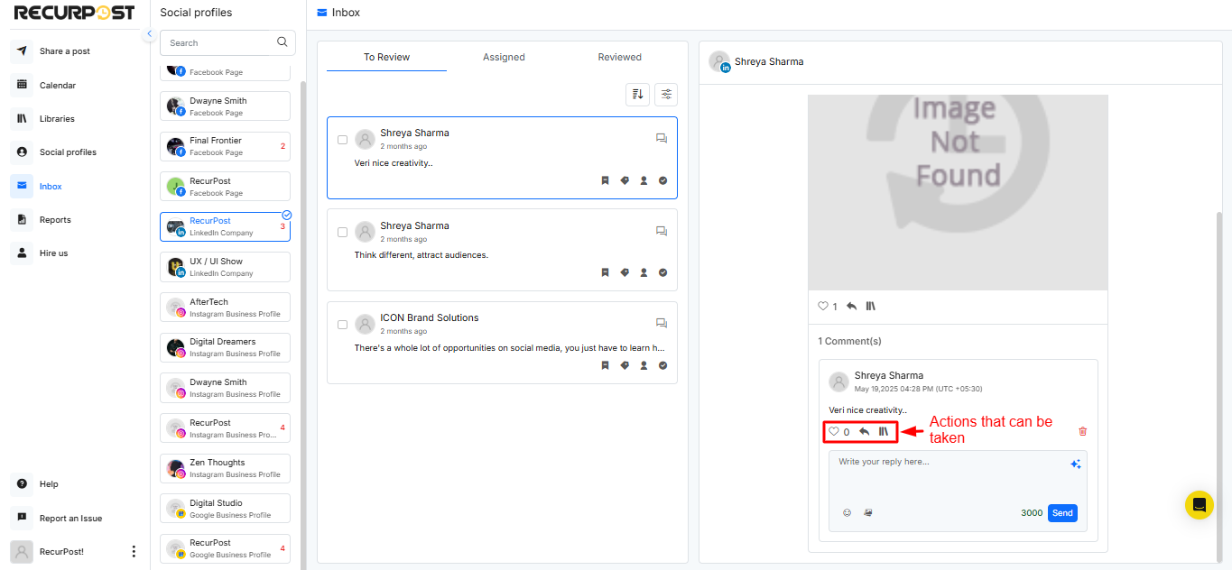Collapse the sidebar with the chevron arrow

(x=149, y=33)
